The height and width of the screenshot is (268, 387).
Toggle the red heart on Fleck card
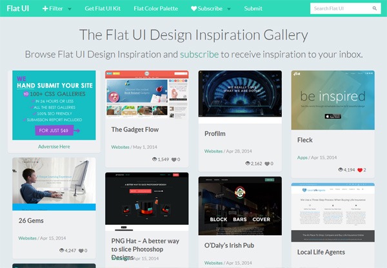[x=360, y=170]
